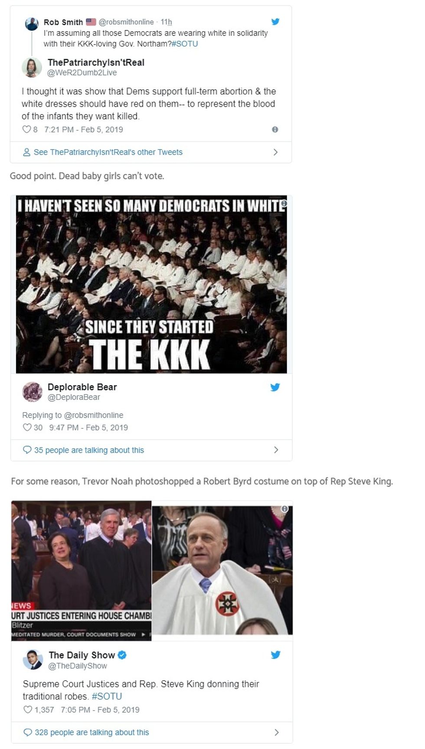Open See ThePatriarchyIsn'tReal's other Tweets link
This screenshot has height=749, width=425.
pos(108,152)
